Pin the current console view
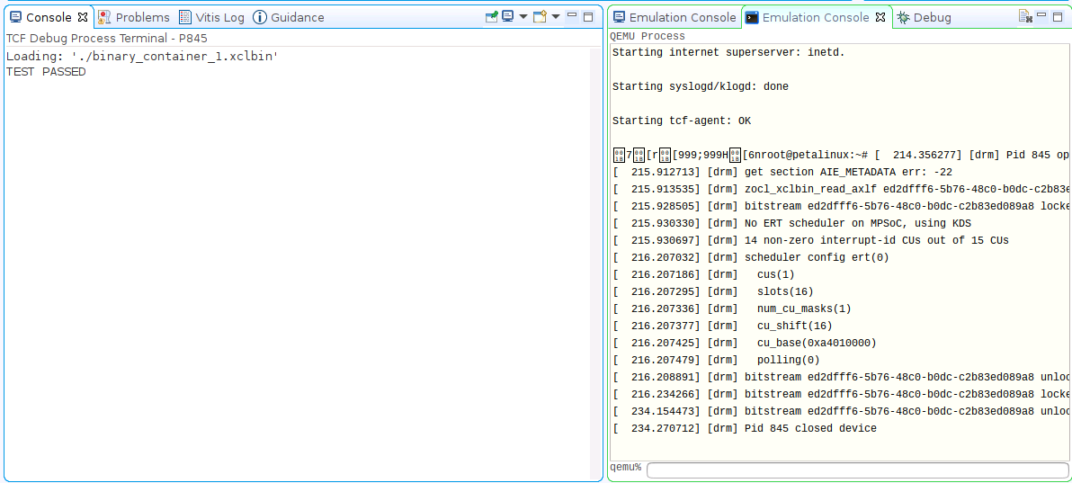Viewport: 1072px width, 483px height. click(x=492, y=17)
